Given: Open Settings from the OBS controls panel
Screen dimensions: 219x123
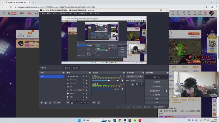Looking at the screenshot, I should click(x=157, y=99).
